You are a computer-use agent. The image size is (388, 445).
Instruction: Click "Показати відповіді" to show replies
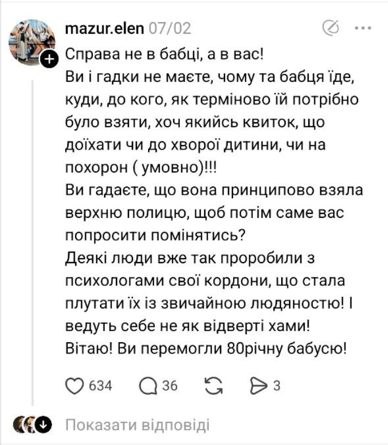tap(137, 425)
